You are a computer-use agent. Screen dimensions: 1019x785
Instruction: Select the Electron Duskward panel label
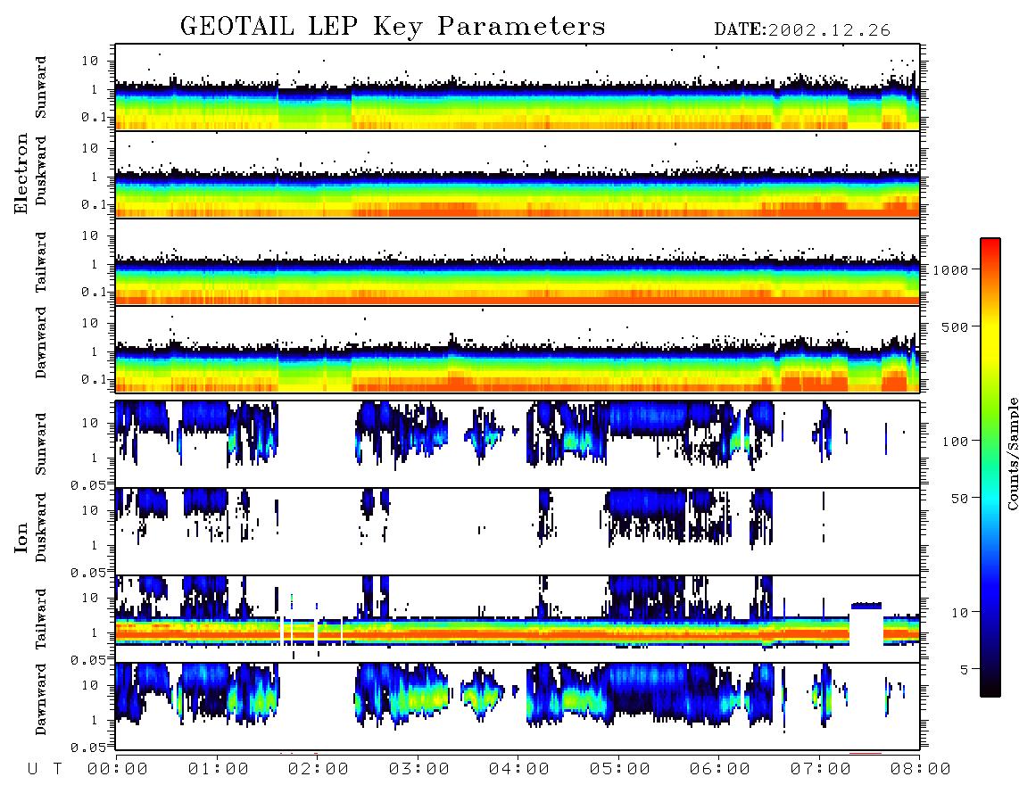[x=41, y=171]
